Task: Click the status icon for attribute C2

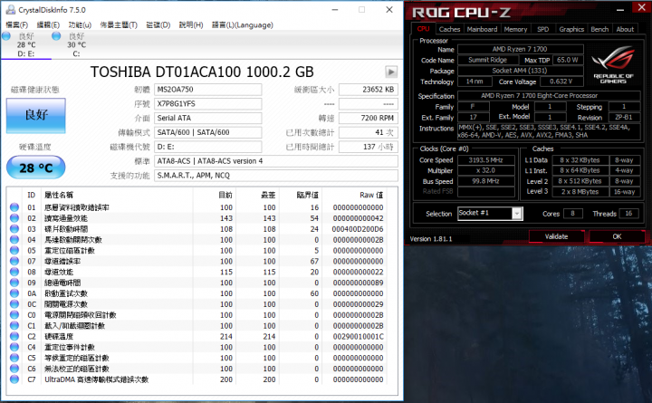Action: pos(14,336)
